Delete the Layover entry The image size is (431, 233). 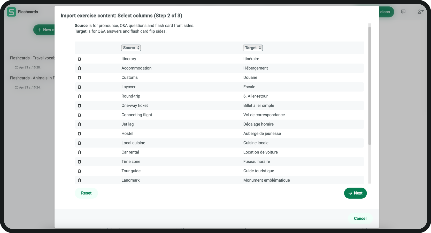(x=79, y=87)
